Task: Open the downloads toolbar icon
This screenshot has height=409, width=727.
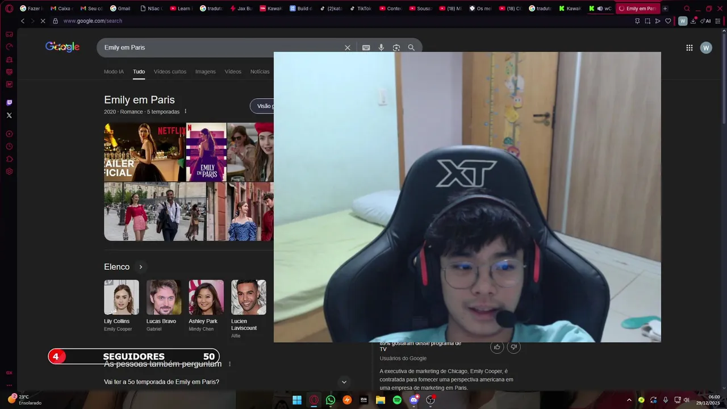Action: pyautogui.click(x=693, y=21)
